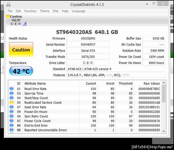
Task: Click the Current column header
Action: point(88,84)
